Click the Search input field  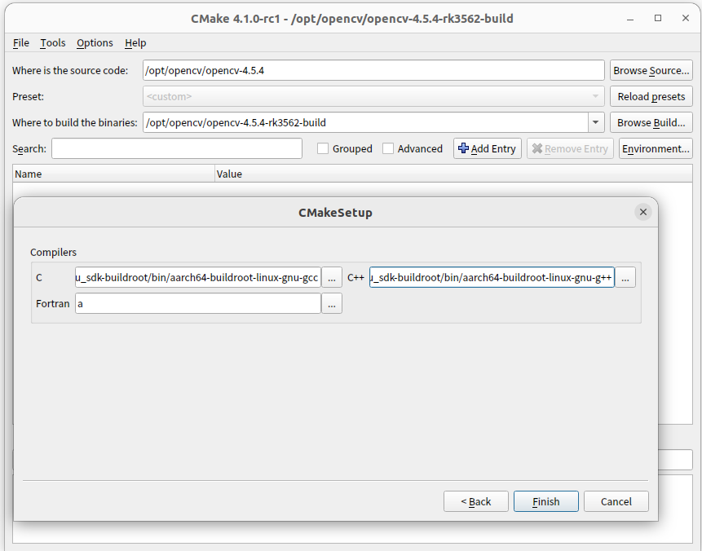(x=177, y=148)
